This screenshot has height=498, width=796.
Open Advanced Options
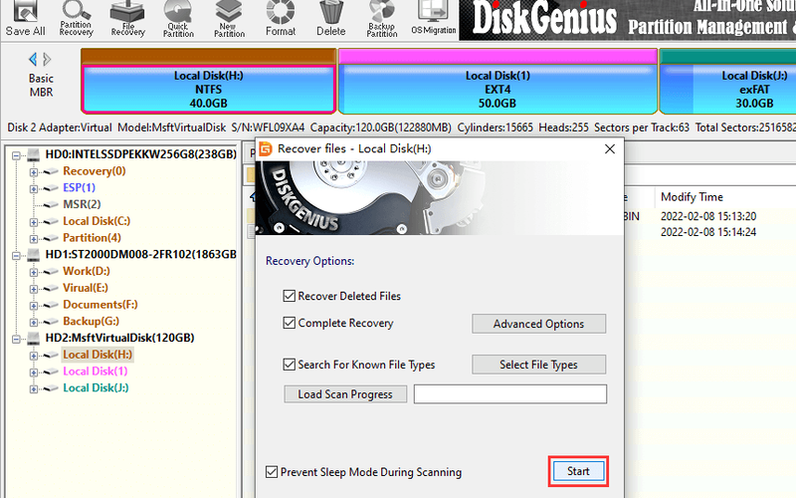tap(538, 324)
